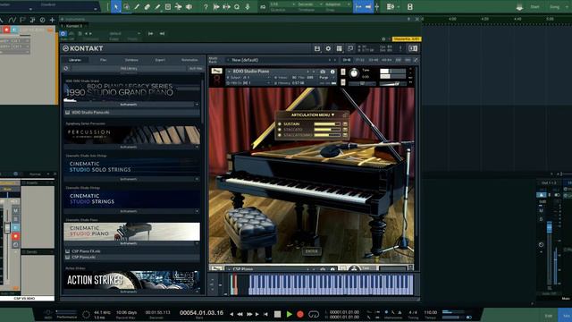
Task: Select the Bend tool
Action: pos(178,6)
